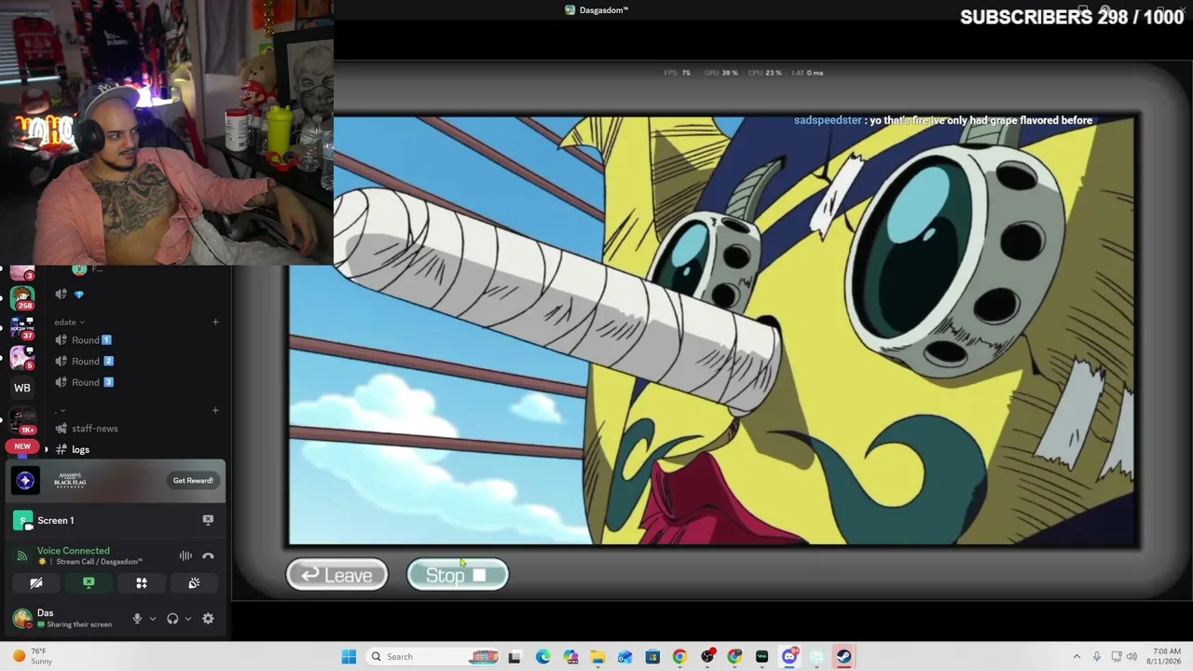This screenshot has height=671, width=1193.
Task: Open Task View on the taskbar
Action: coord(514,657)
